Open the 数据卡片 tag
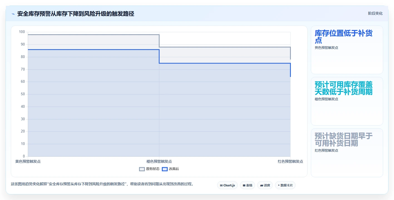 tap(285, 185)
